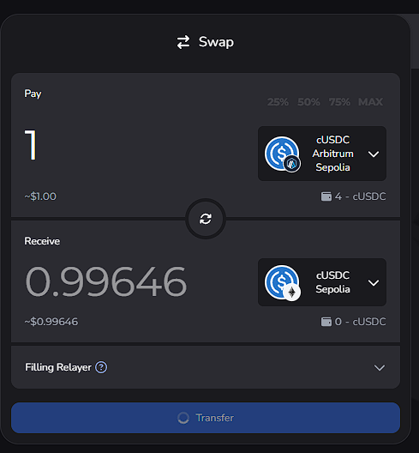
Task: Click the Receive amount field 0.99646
Action: pyautogui.click(x=106, y=281)
